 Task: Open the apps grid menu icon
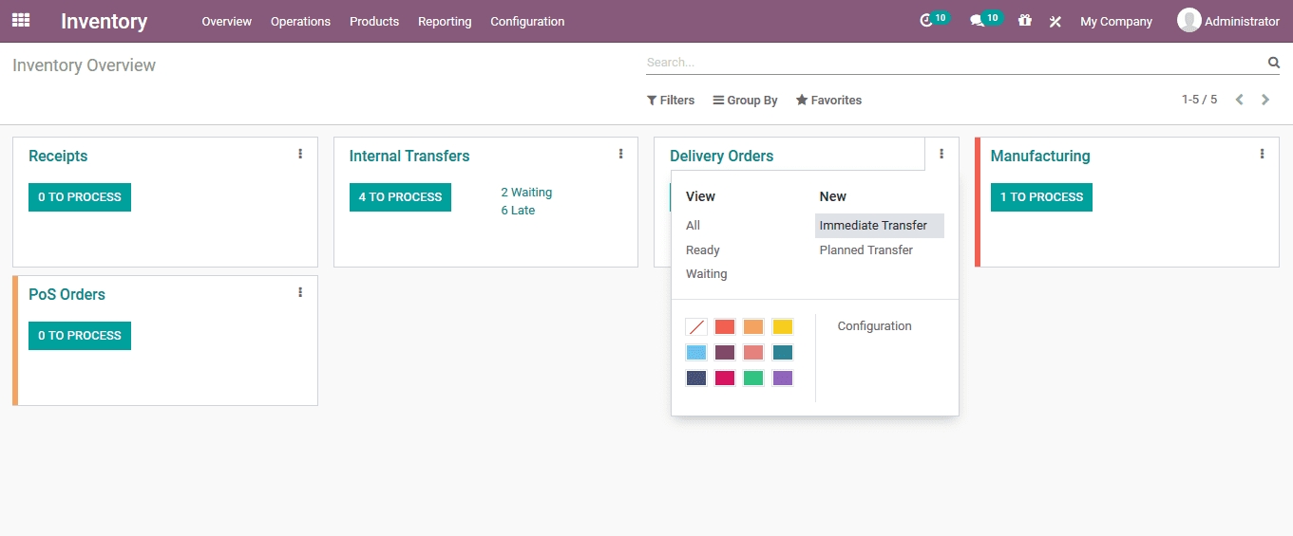tap(21, 20)
